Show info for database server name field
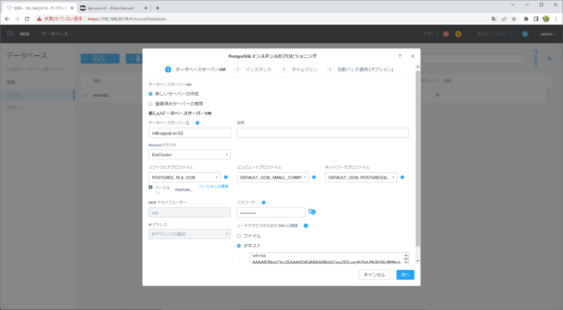The height and width of the screenshot is (310, 563). point(197,123)
